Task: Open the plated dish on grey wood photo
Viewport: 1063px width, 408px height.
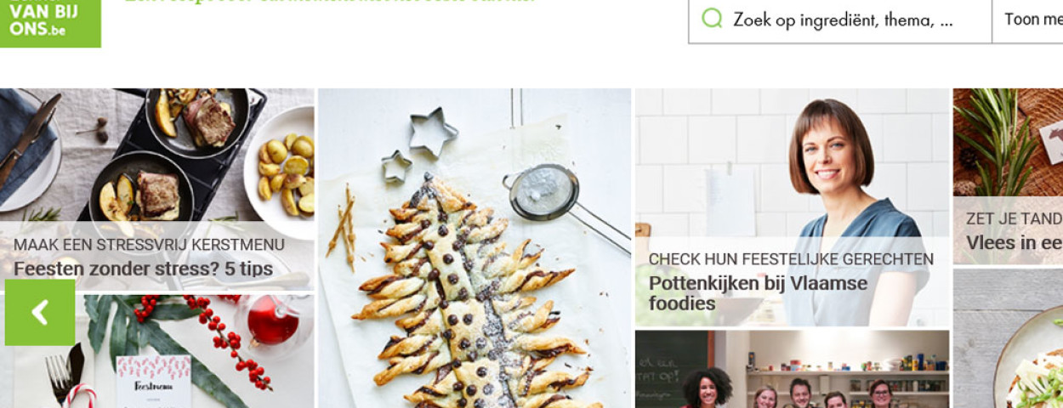Action: 1008,338
